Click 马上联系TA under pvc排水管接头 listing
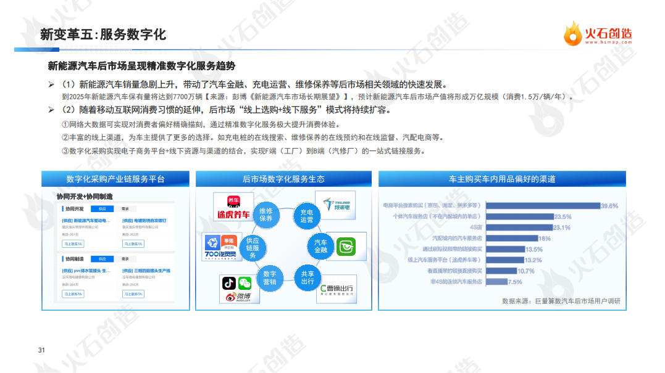The image size is (665, 373). coord(73,294)
